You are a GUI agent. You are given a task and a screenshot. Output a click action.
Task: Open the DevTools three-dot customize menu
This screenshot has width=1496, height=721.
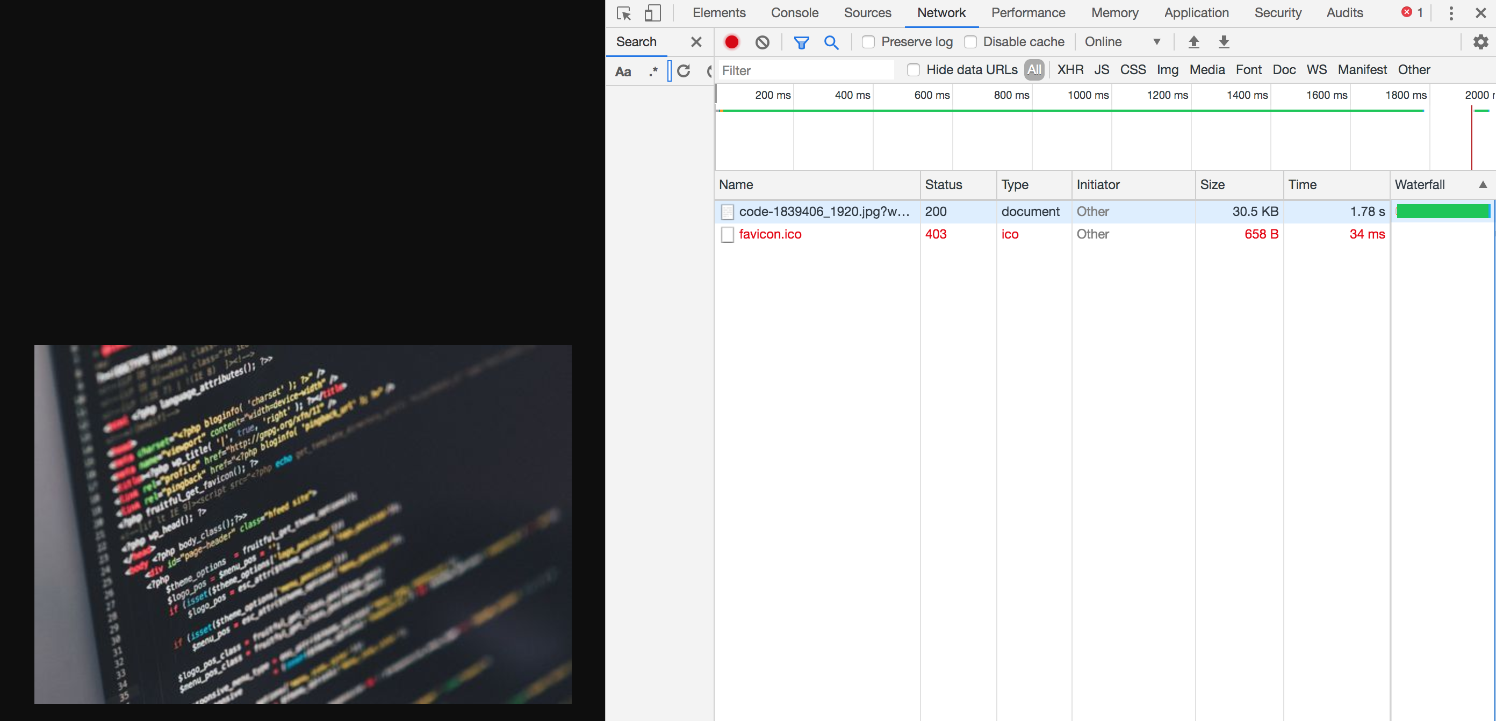pyautogui.click(x=1451, y=13)
